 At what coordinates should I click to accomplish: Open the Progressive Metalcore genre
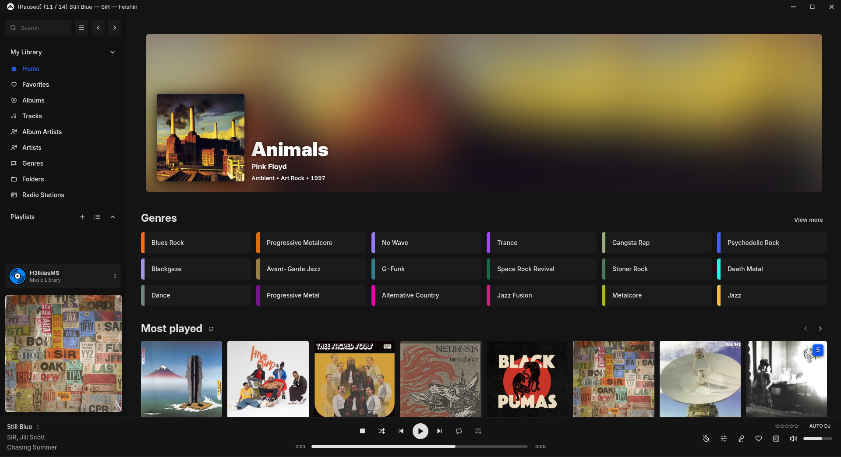(311, 243)
